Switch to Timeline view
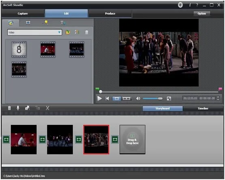Viewport: 225px width, 180px height. (203, 109)
